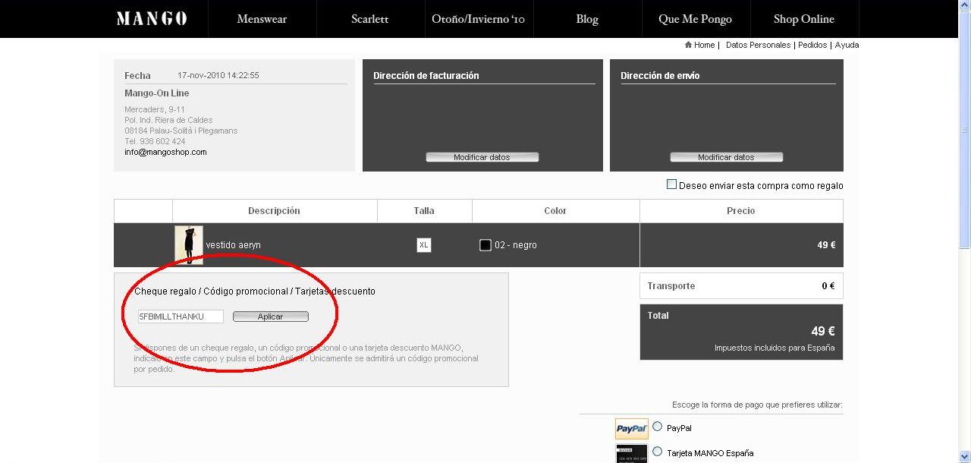Click the MANGO card image icon
The image size is (971, 463).
632,454
